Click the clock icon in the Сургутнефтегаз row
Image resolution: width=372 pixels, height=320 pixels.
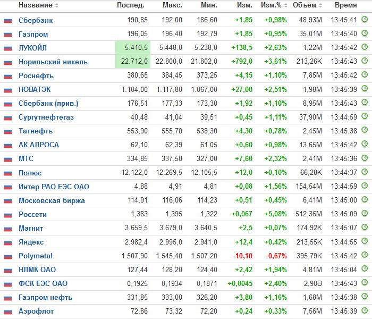tap(365, 116)
